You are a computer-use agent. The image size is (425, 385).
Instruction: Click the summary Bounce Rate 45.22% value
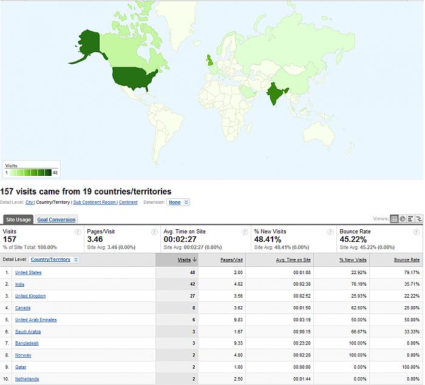tap(353, 239)
